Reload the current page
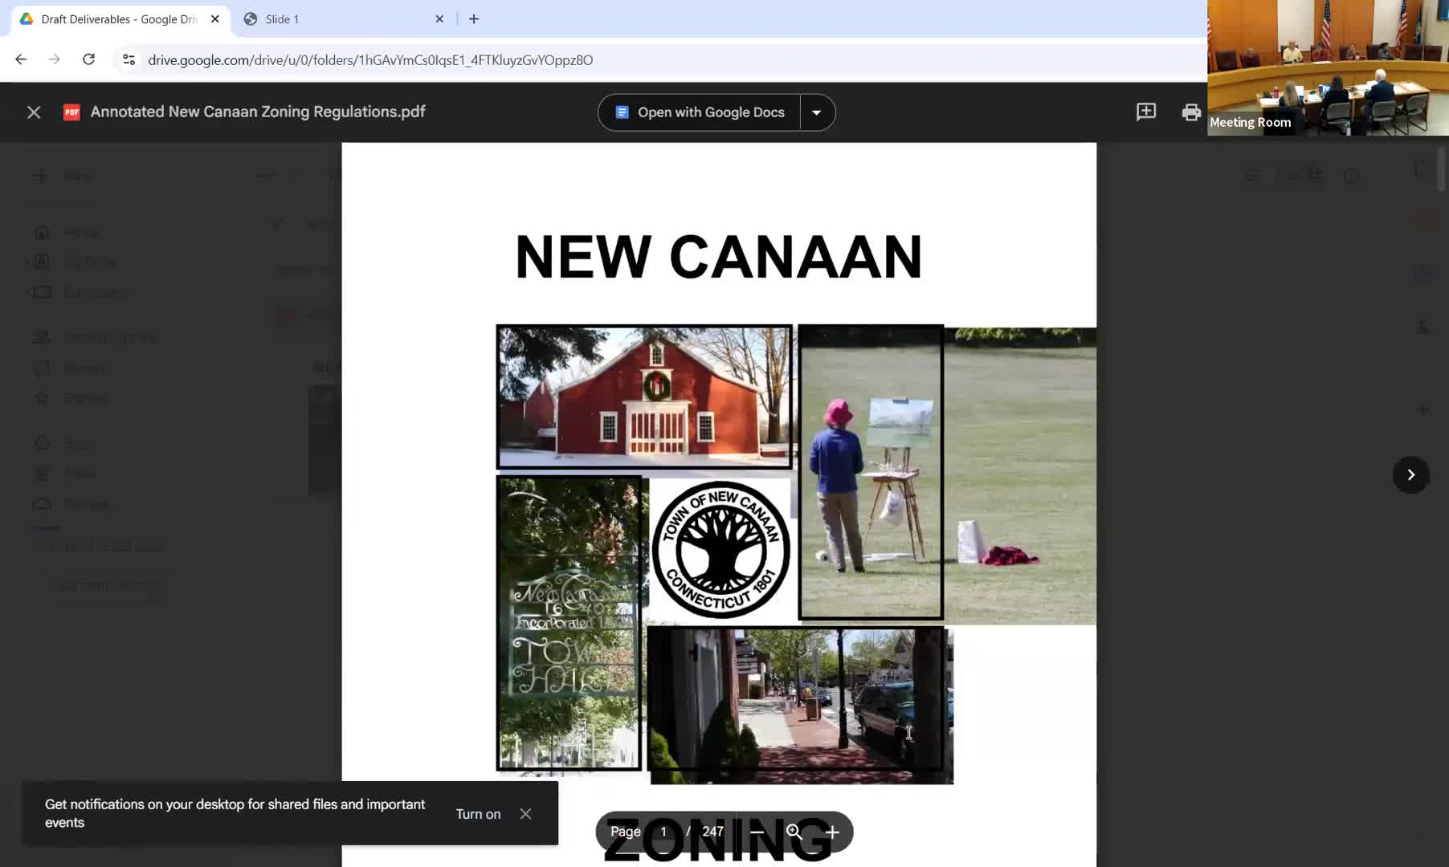 click(89, 59)
